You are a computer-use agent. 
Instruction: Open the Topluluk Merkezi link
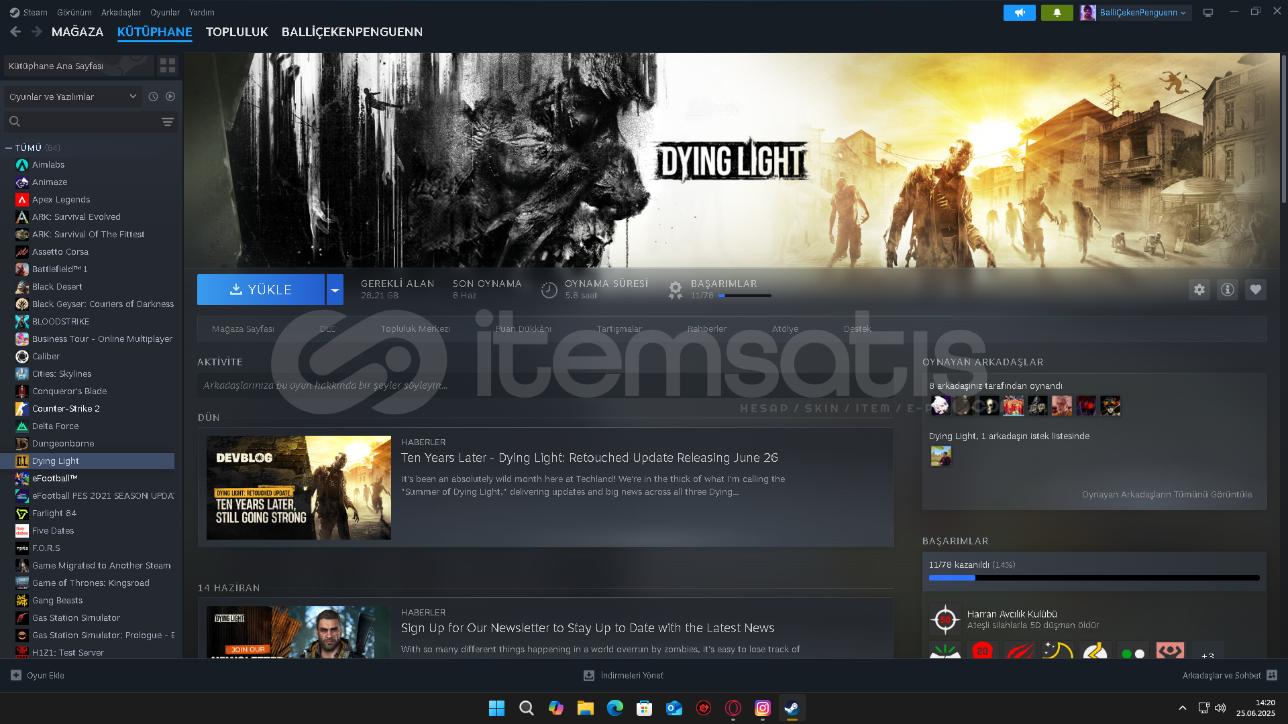tap(415, 329)
